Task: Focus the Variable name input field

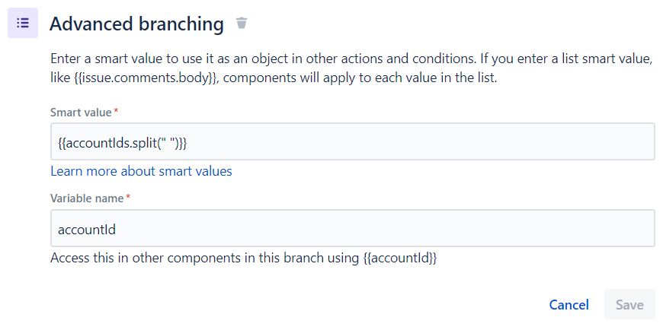Action: 352,228
